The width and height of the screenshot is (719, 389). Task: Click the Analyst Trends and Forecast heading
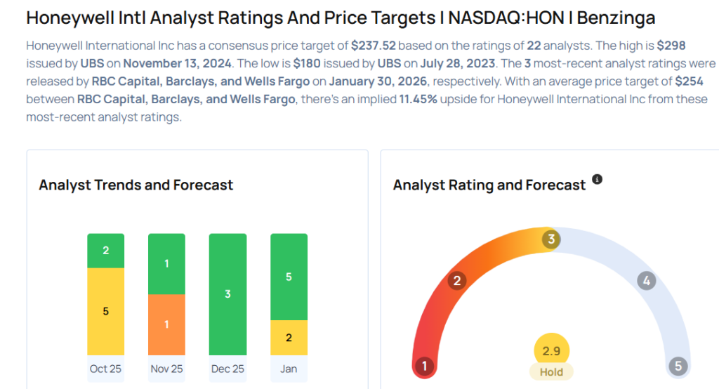coord(136,185)
